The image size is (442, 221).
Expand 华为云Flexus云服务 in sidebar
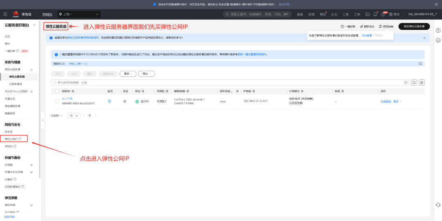[x=32, y=91]
